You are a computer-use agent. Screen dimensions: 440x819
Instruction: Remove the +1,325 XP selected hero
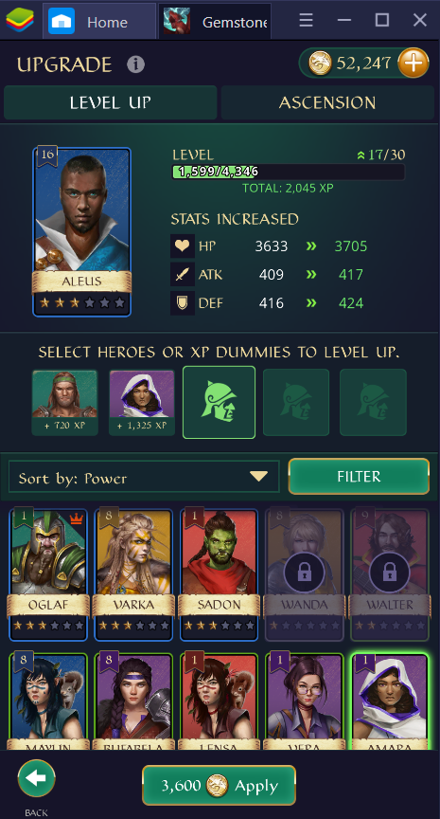[x=142, y=402]
